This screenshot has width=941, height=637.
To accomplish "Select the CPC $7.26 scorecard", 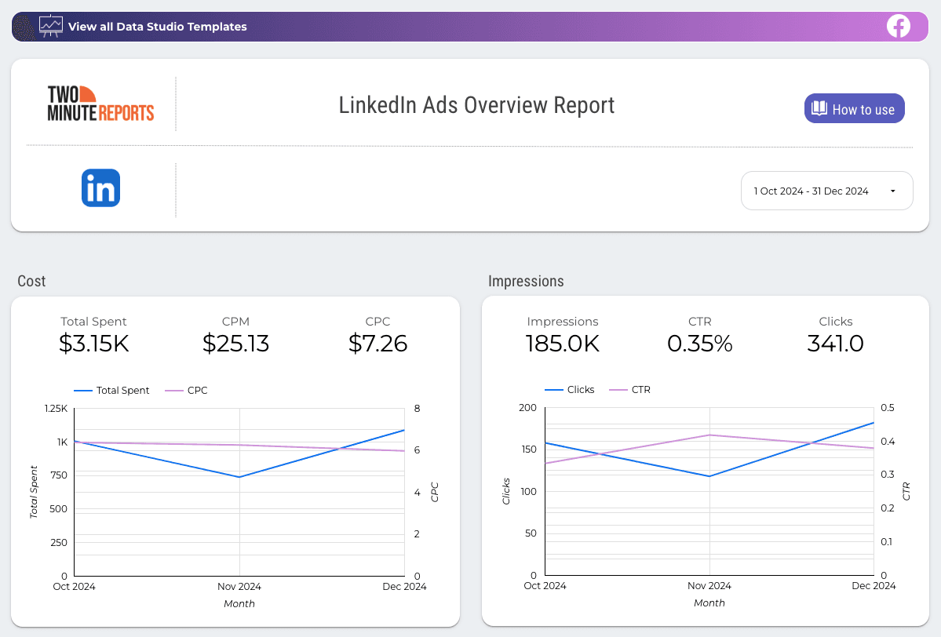I will [x=378, y=333].
